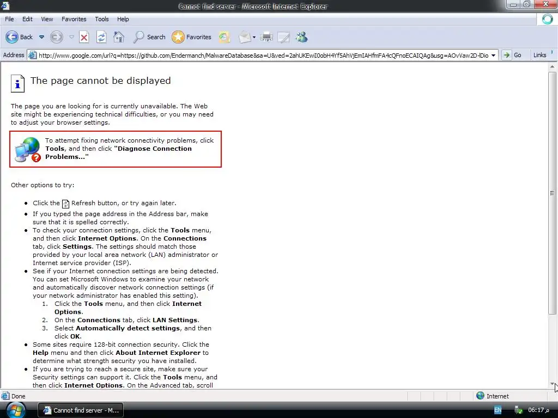Open the Back history dropdown arrow
The width and height of the screenshot is (558, 418).
41,37
